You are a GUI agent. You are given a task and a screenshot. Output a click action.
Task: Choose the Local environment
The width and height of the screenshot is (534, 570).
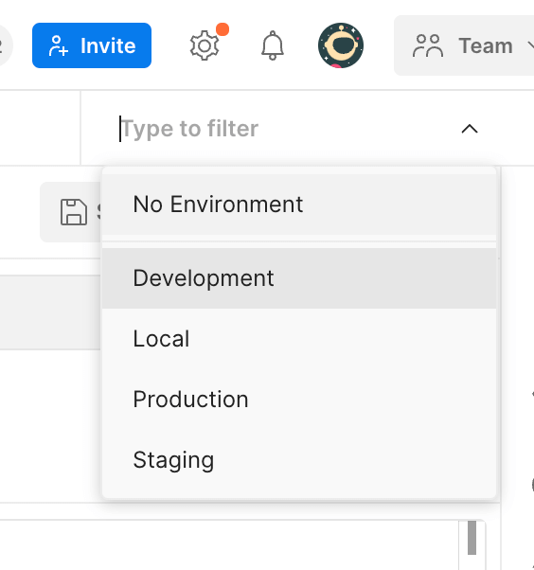(299, 339)
